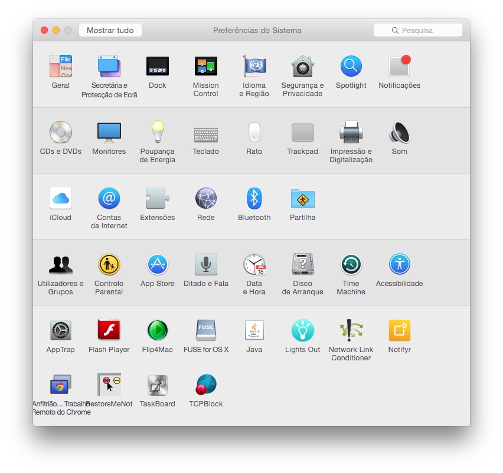Viewport: 503px width, 473px height.
Task: Open Lights Out preferences
Action: coord(302,330)
